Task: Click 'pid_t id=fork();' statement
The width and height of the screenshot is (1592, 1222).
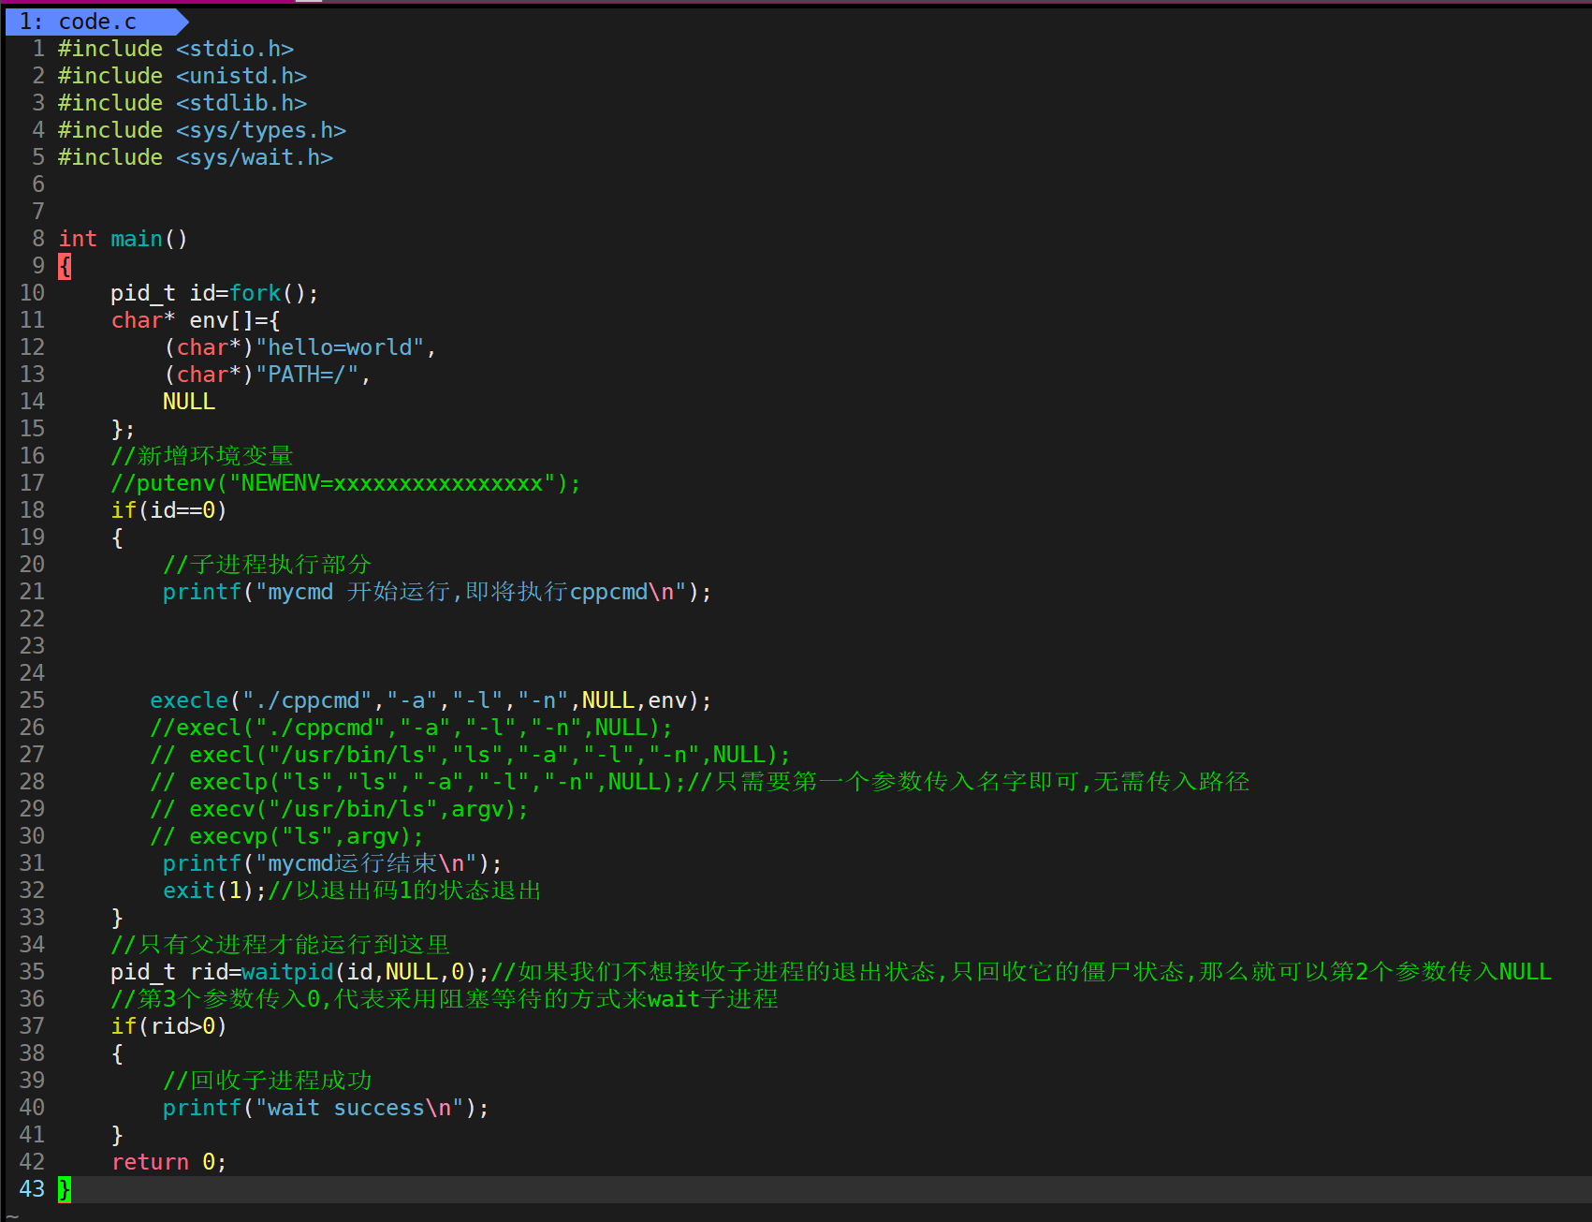Action: coord(214,293)
